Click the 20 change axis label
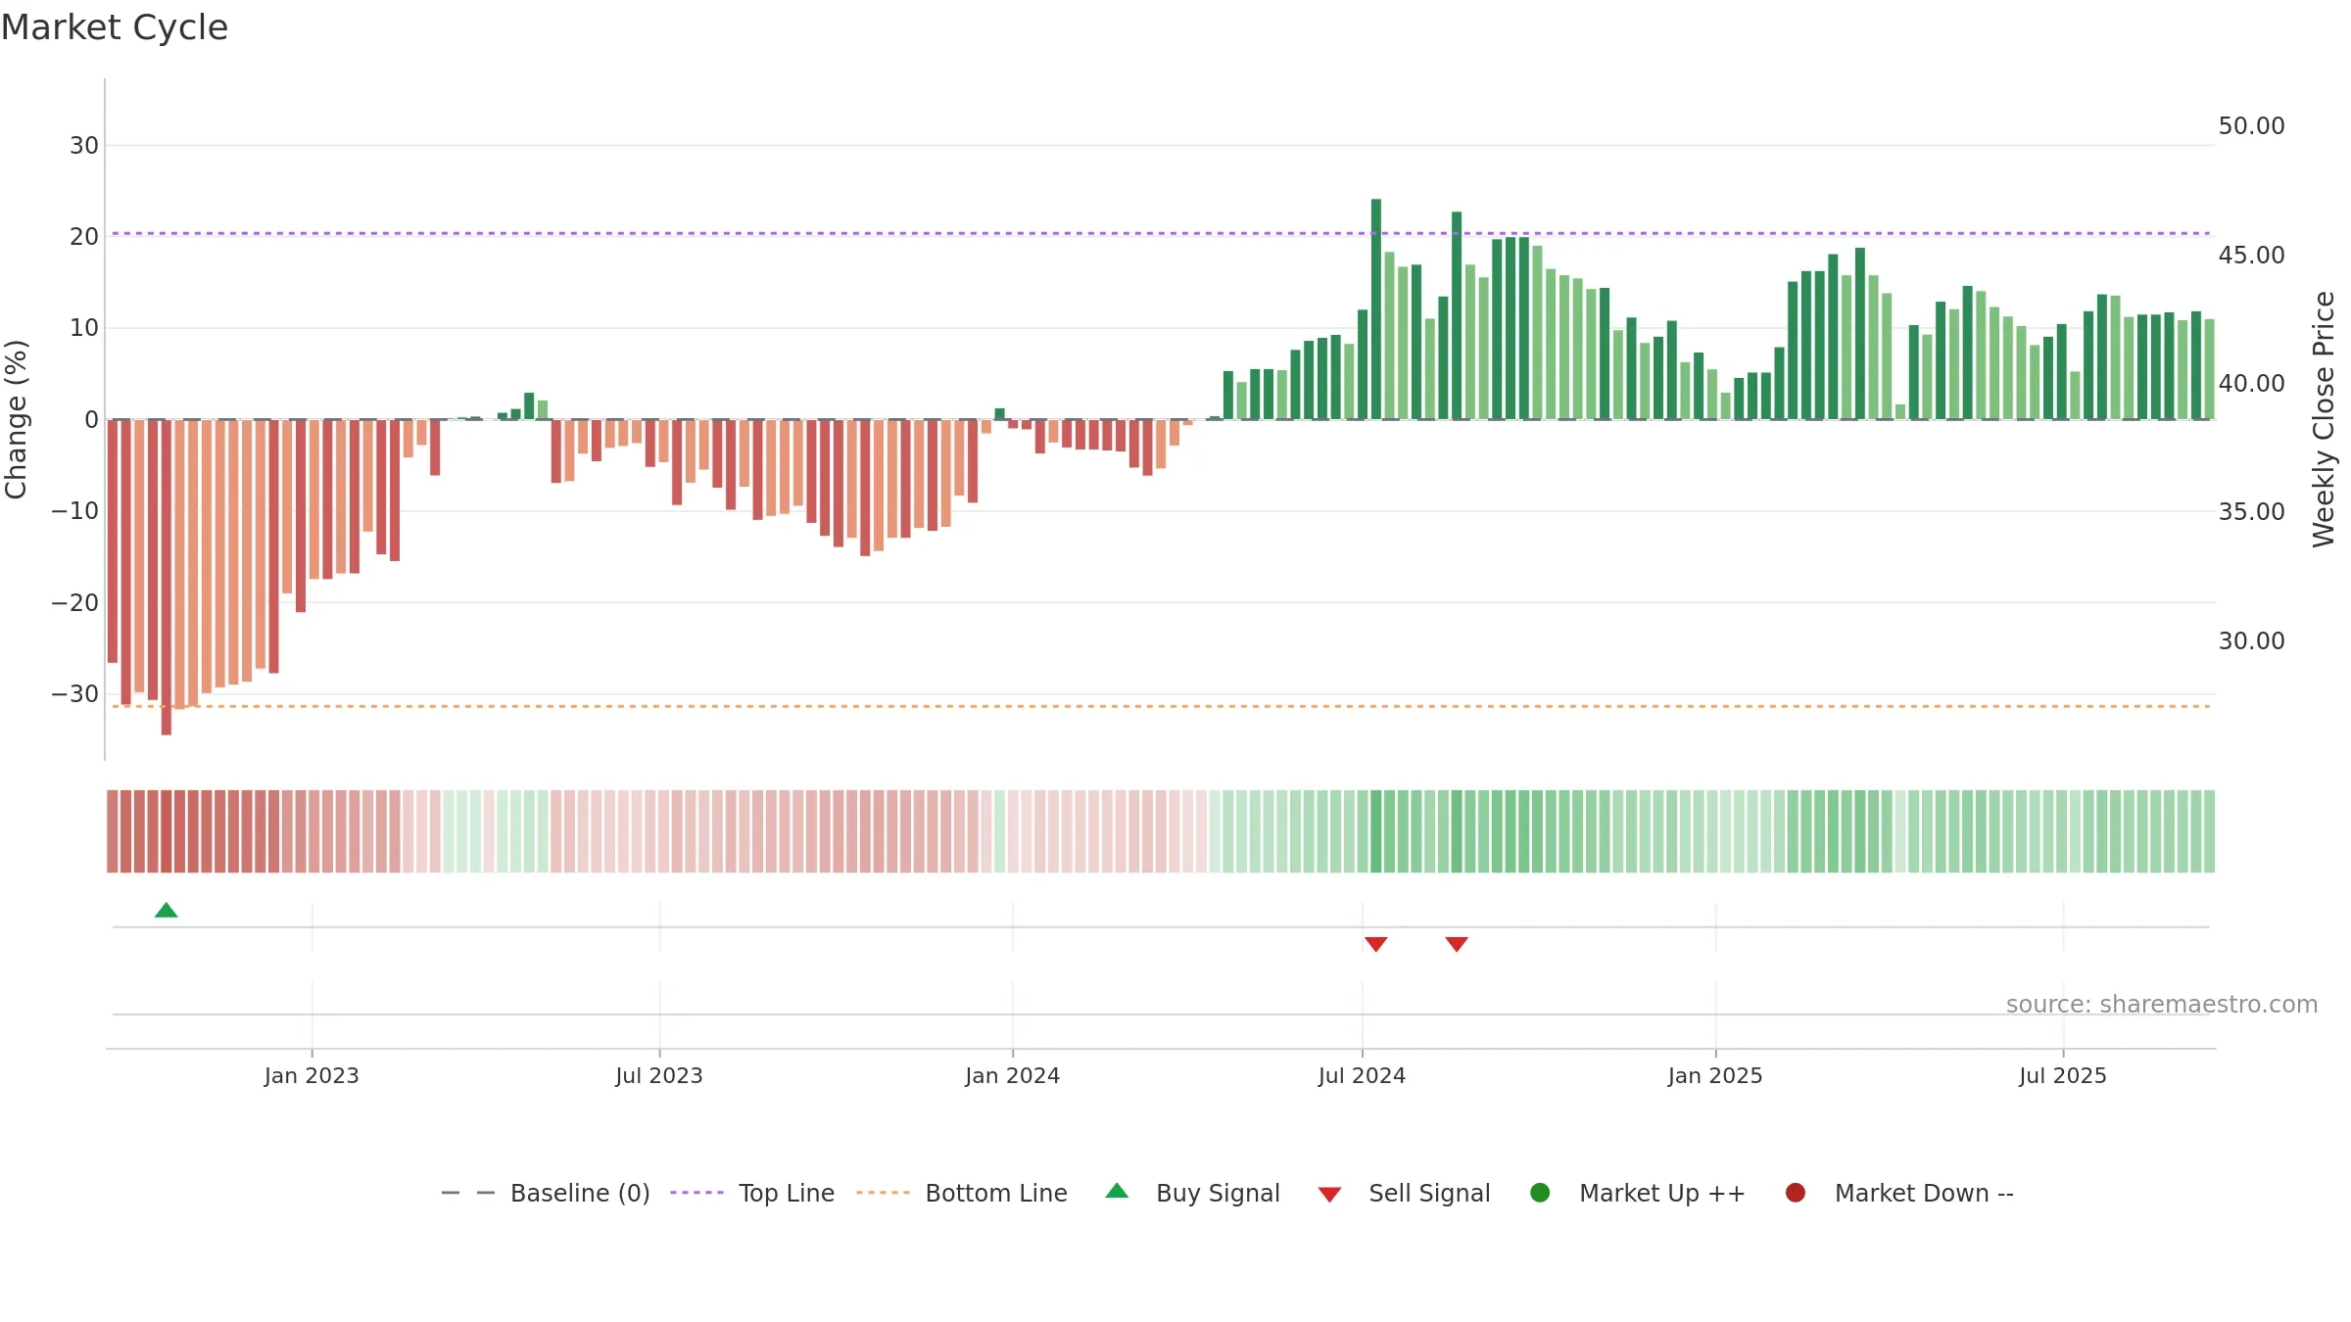Screen dimensions: 2351x1322 pos(84,236)
